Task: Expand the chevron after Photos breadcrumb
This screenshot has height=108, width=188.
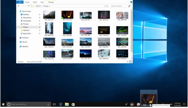Action: pos(50,6)
